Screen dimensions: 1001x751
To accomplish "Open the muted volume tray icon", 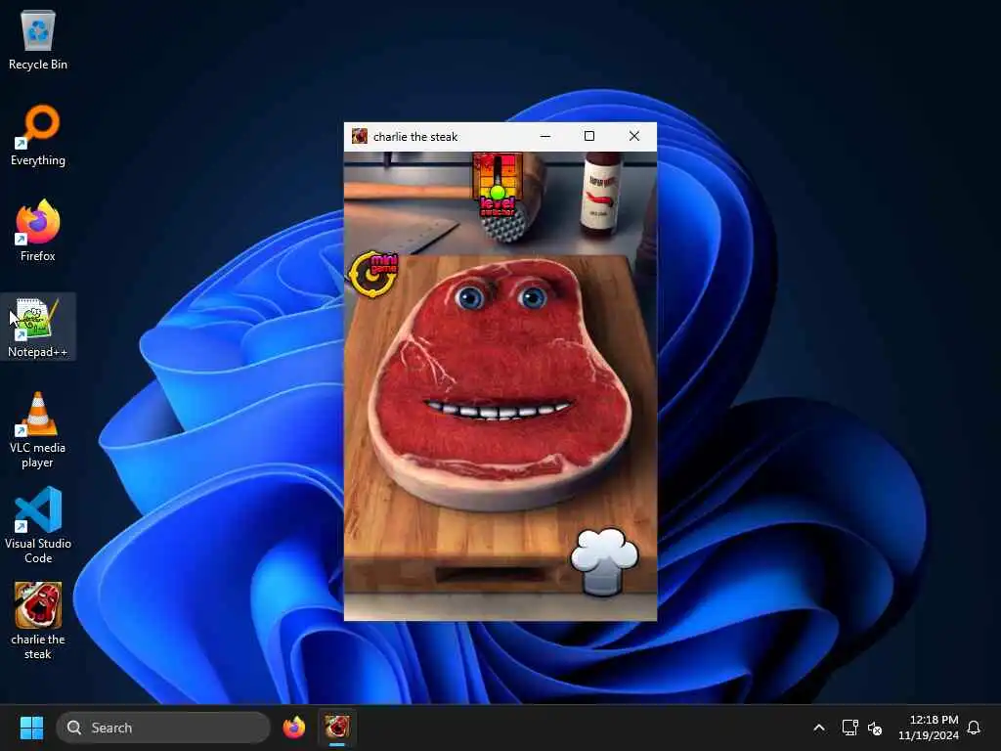I will 875,728.
